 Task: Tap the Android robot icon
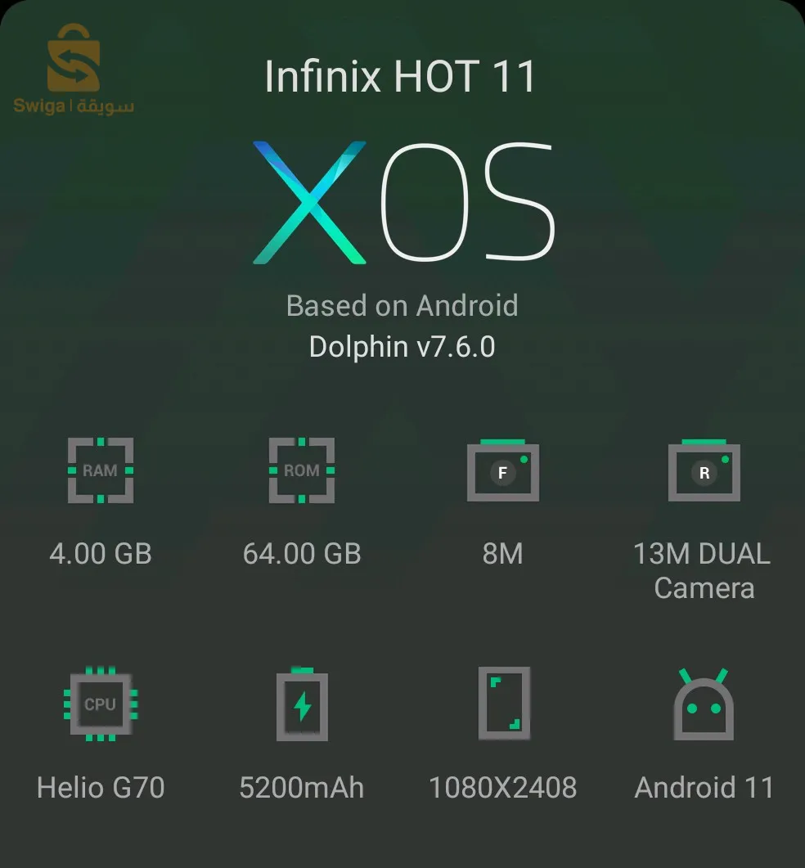point(704,704)
